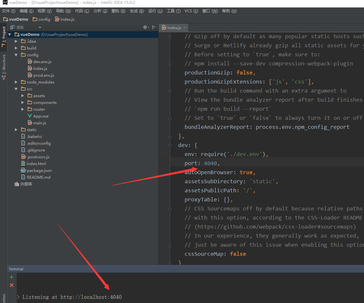Close the index.js editor tab

click(185, 28)
